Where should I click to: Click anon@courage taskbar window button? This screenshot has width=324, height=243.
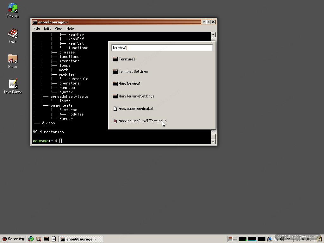pyautogui.click(x=81, y=239)
